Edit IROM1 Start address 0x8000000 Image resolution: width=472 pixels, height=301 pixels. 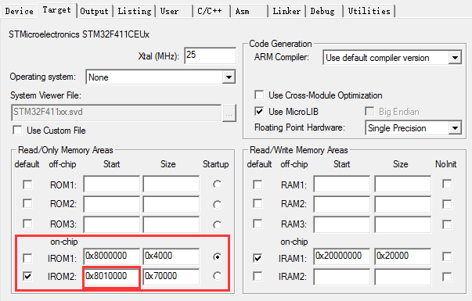[x=112, y=256]
